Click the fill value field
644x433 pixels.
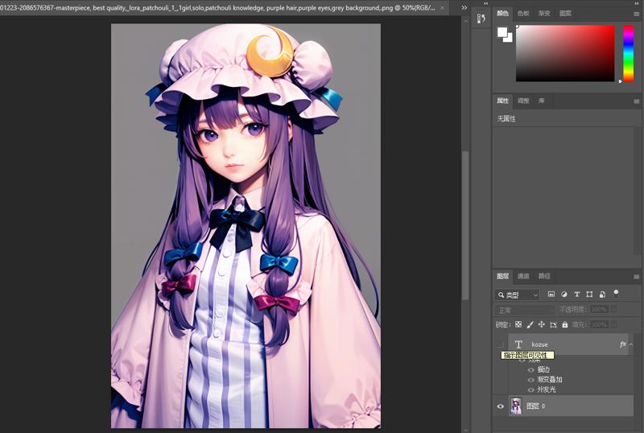pyautogui.click(x=600, y=325)
